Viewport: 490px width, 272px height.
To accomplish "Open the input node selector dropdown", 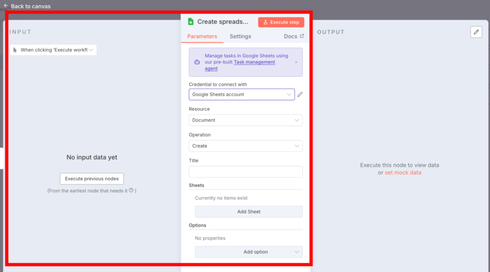I will (53, 50).
